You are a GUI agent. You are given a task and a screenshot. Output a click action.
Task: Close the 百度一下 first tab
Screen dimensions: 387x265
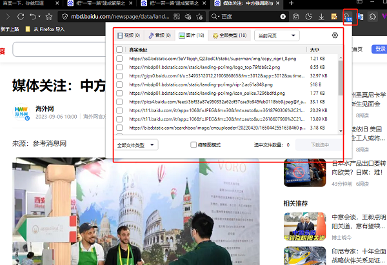point(57,3)
